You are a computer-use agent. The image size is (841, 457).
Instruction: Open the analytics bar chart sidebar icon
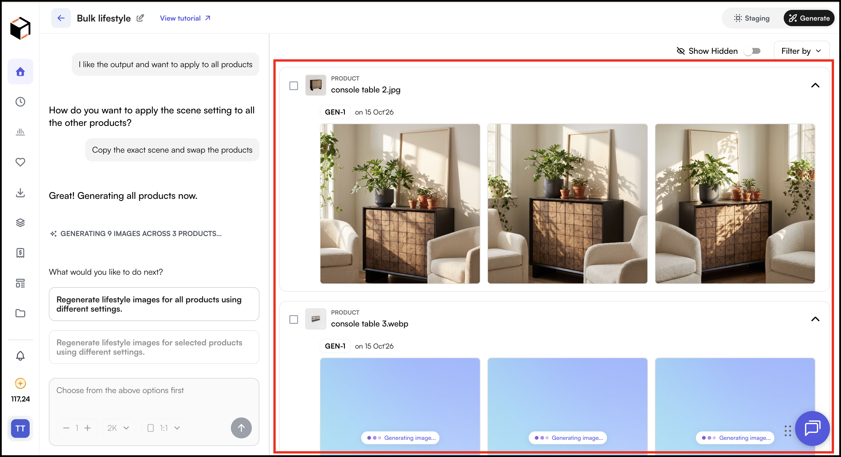coord(20,132)
